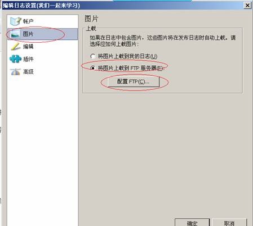253x226 pixels.
Task: Click the 图片 landscape photo icon
Action: pyautogui.click(x=15, y=34)
